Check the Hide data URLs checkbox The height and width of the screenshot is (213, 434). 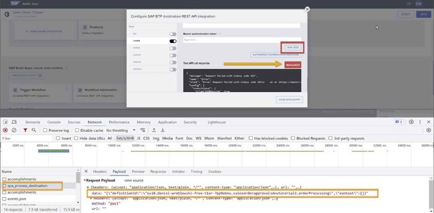76,138
